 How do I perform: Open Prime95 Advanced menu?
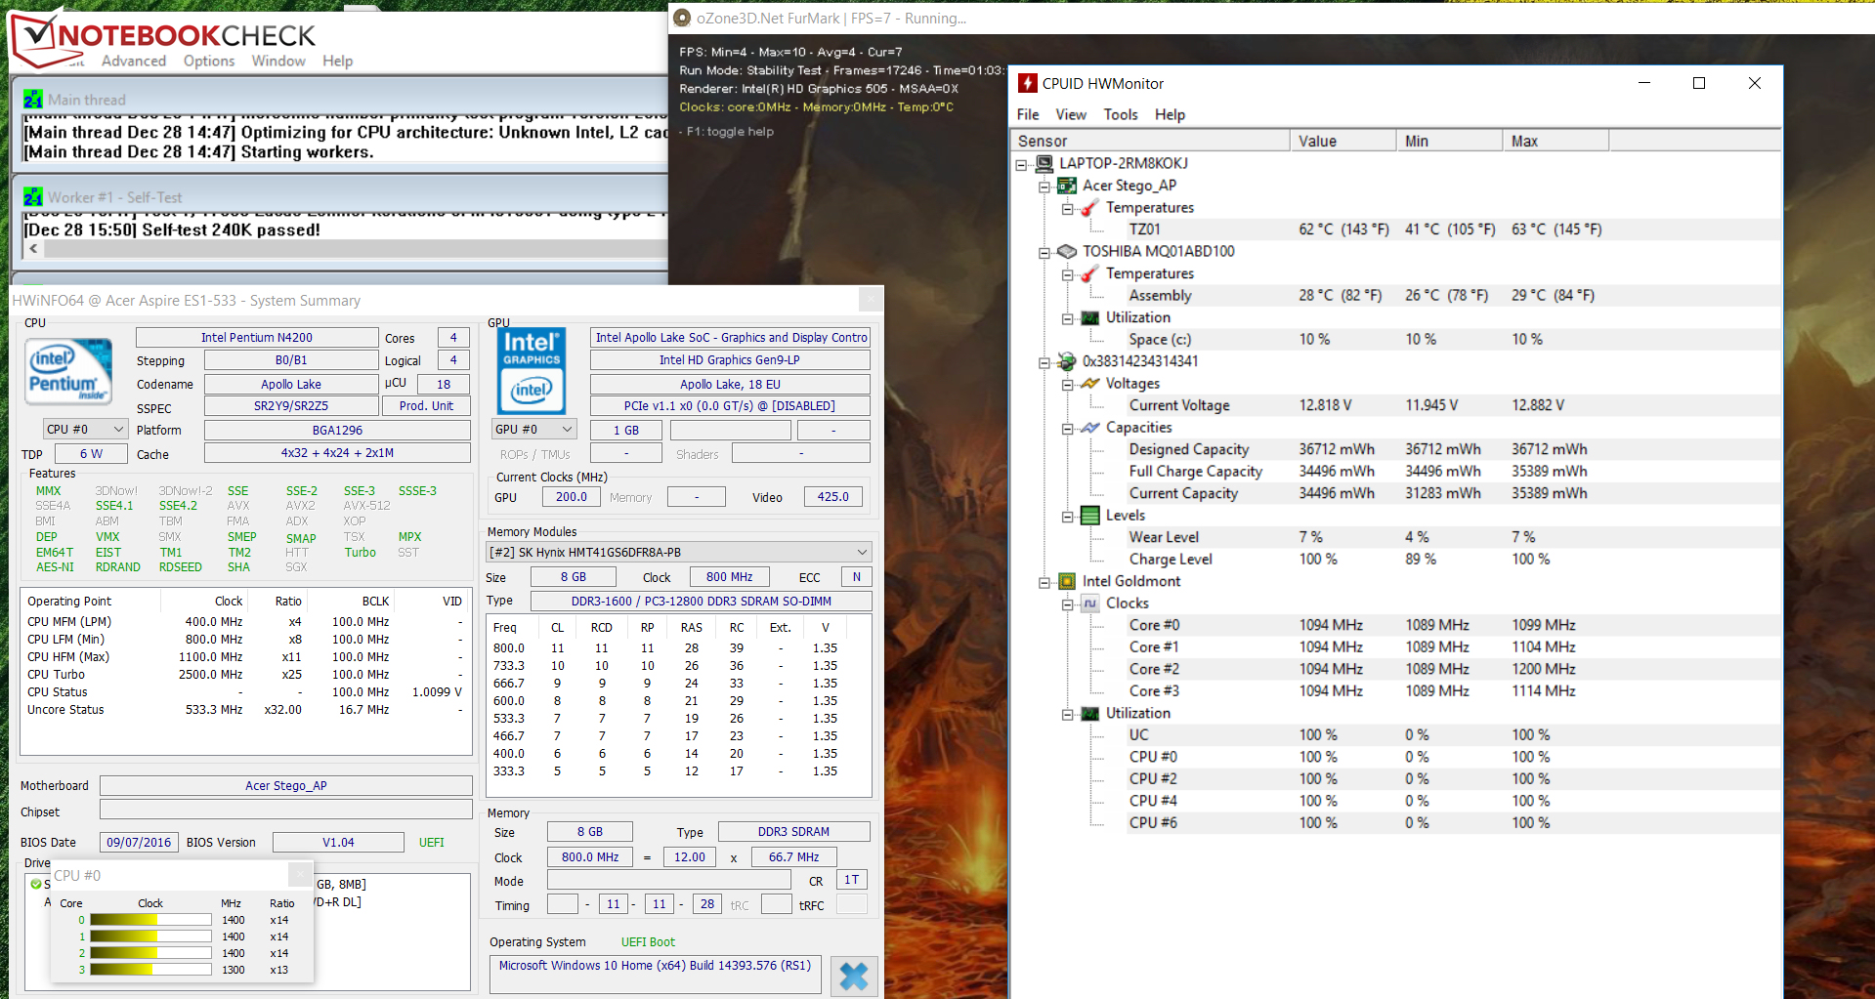coord(134,61)
